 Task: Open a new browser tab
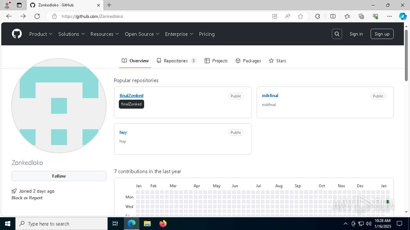(109, 5)
